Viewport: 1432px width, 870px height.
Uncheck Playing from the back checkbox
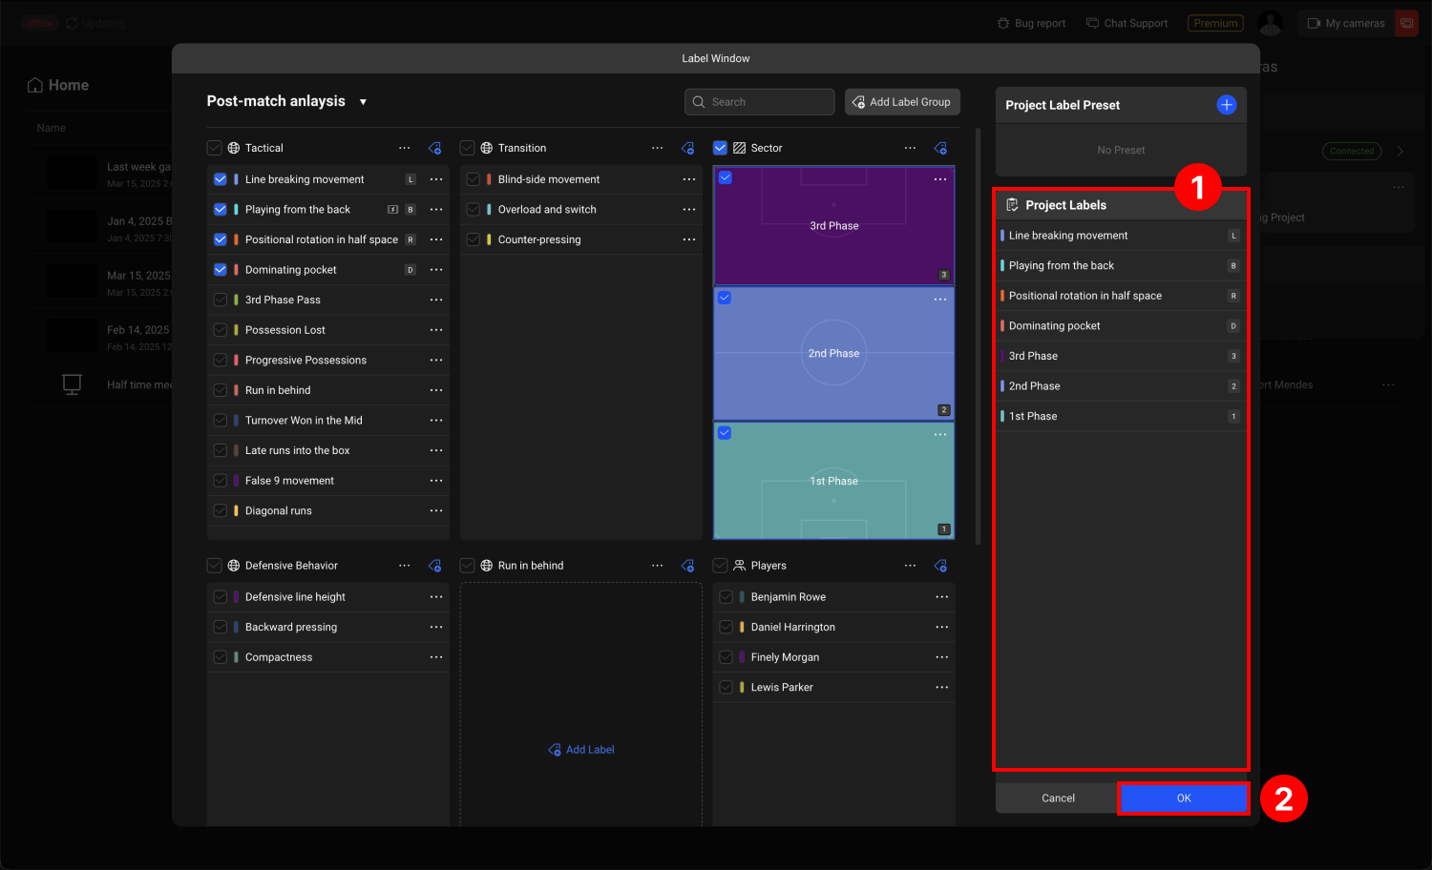coord(221,209)
